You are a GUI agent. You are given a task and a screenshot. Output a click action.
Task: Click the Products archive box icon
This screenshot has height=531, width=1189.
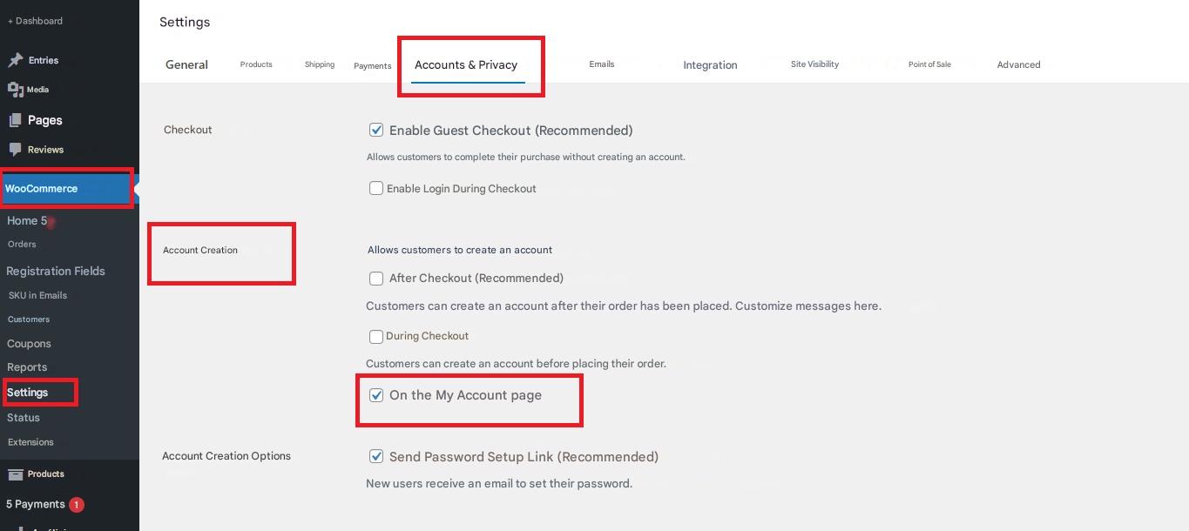(15, 474)
